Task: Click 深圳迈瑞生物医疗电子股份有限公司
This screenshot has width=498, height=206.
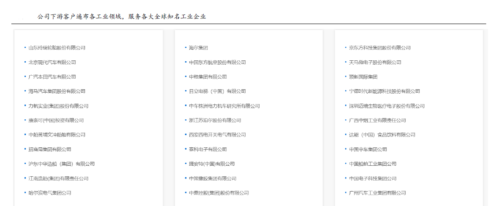Action: pos(387,106)
